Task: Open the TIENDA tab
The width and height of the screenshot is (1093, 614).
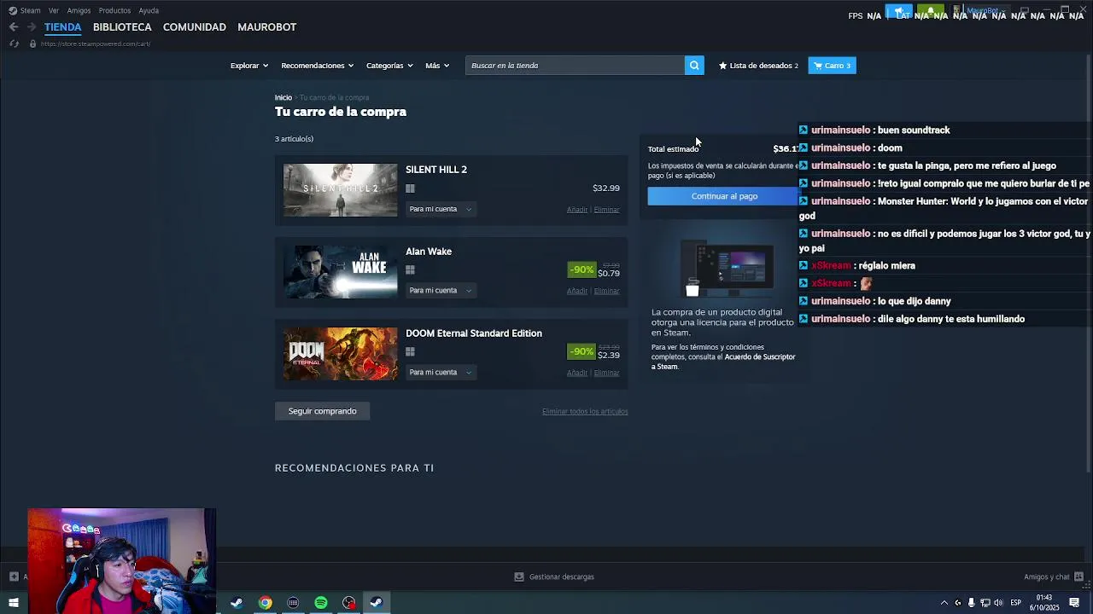Action: pyautogui.click(x=63, y=27)
